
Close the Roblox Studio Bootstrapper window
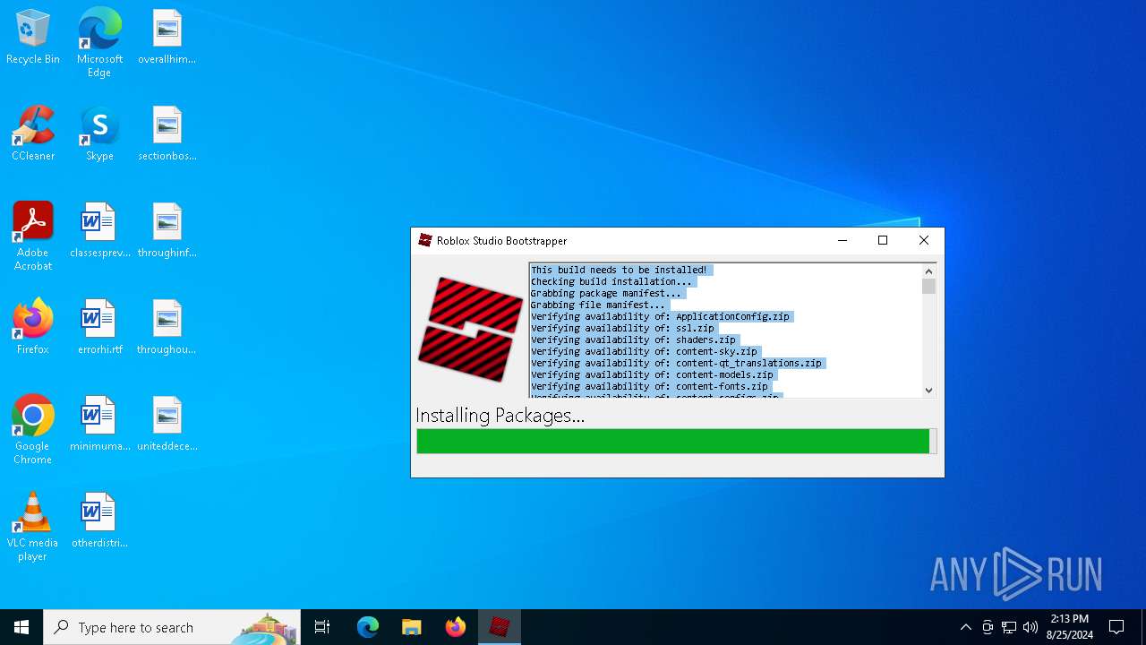924,240
